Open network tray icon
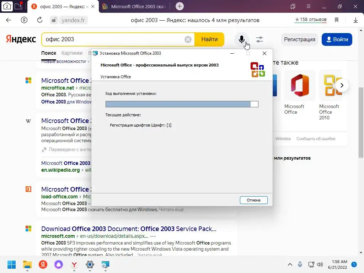 (x=311, y=264)
